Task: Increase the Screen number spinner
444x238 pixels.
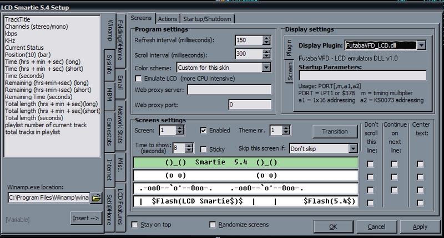Action: coord(180,128)
